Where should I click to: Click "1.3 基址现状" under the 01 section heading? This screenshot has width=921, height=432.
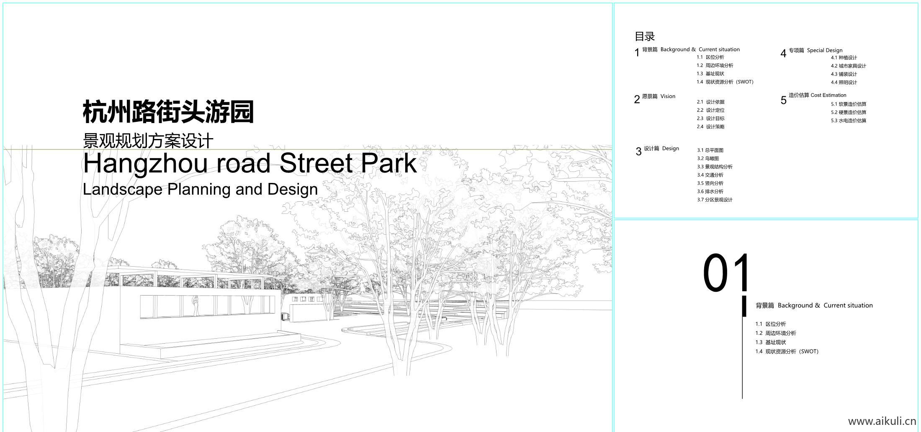770,342
